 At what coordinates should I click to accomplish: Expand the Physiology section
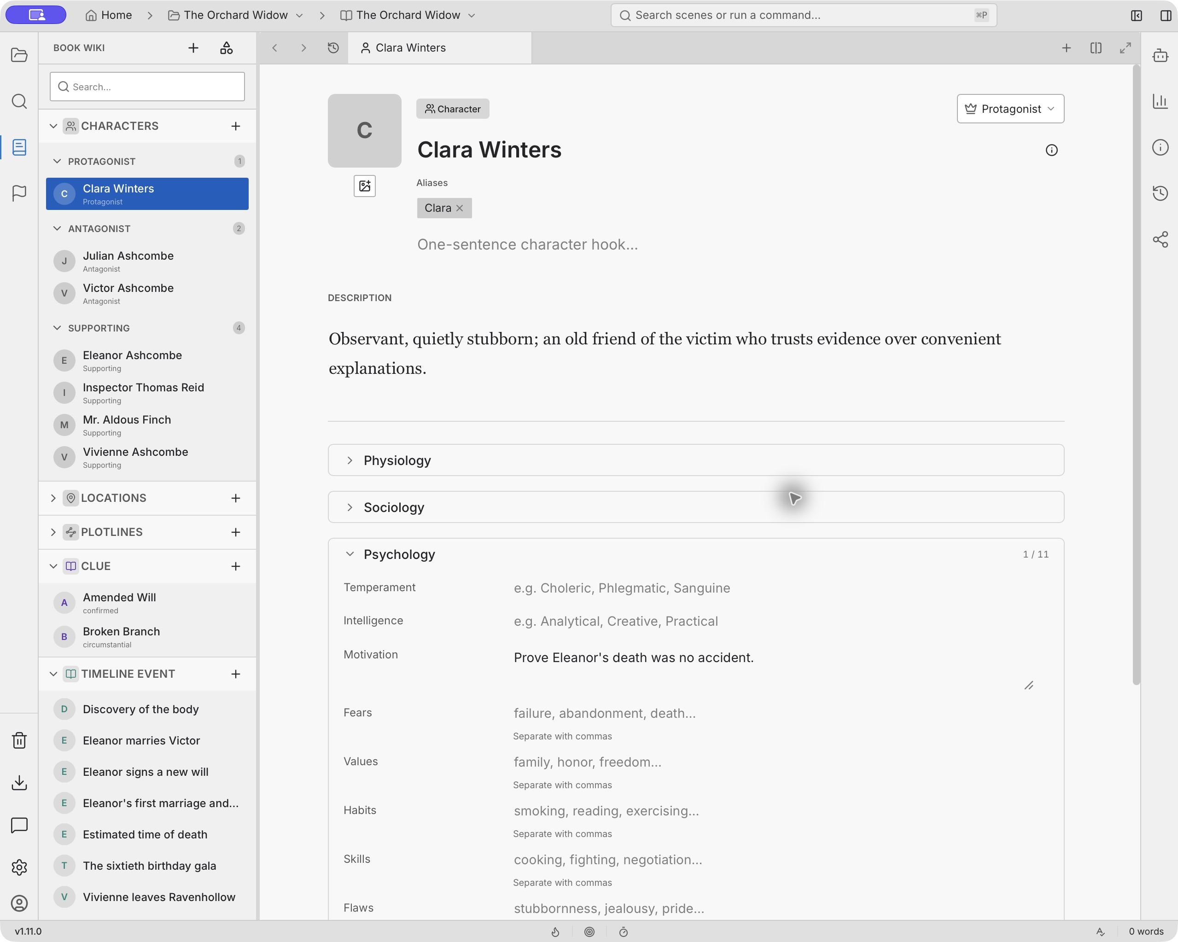pyautogui.click(x=695, y=460)
